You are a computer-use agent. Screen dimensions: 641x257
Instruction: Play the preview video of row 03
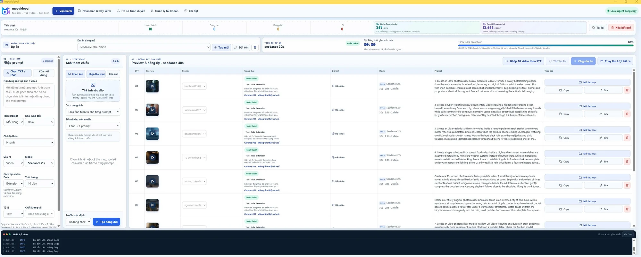(x=152, y=134)
